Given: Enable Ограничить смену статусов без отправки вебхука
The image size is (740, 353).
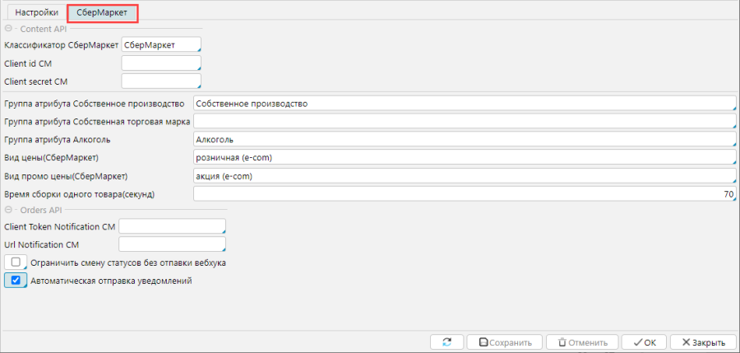Looking at the screenshot, I should tap(16, 262).
